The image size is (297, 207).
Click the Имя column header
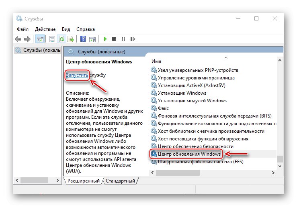(x=156, y=61)
